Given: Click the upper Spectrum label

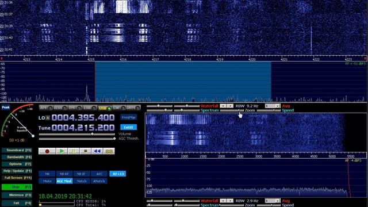Looking at the screenshot, I should tap(209, 110).
